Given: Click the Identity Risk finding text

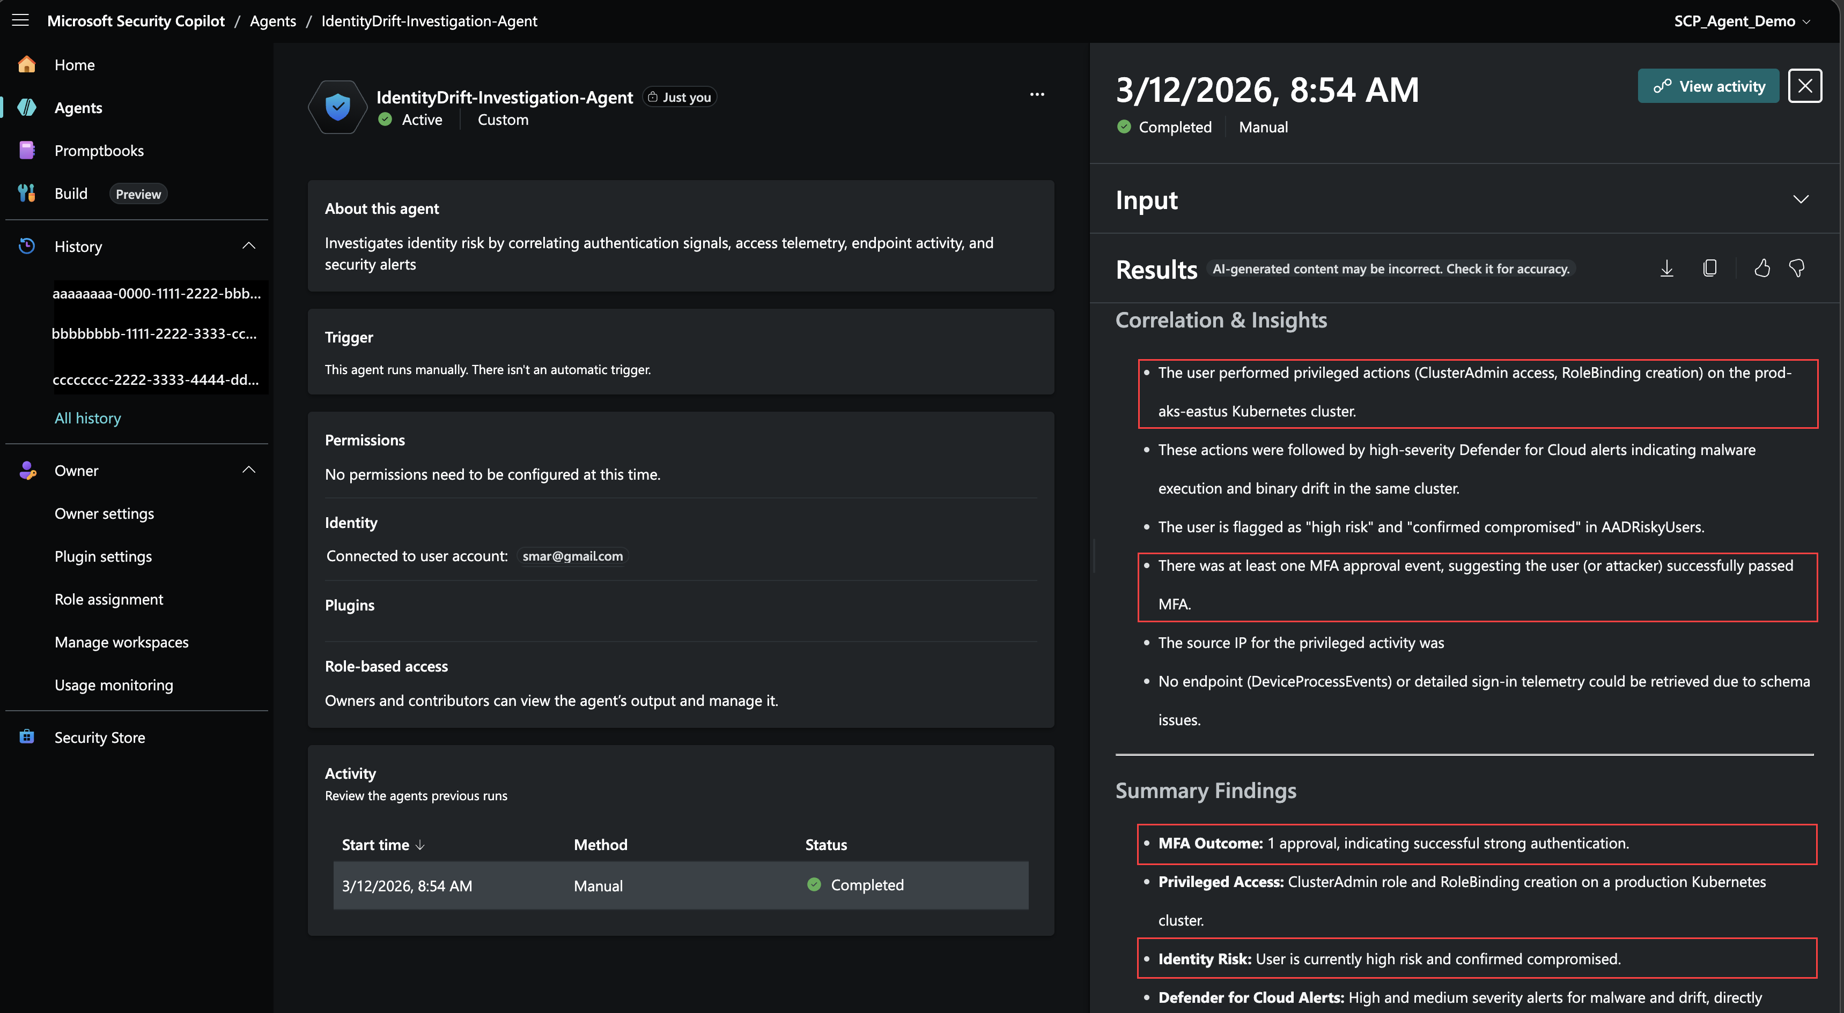Looking at the screenshot, I should tap(1390, 959).
